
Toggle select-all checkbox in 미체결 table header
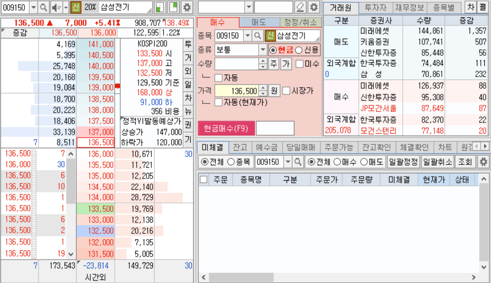click(204, 180)
